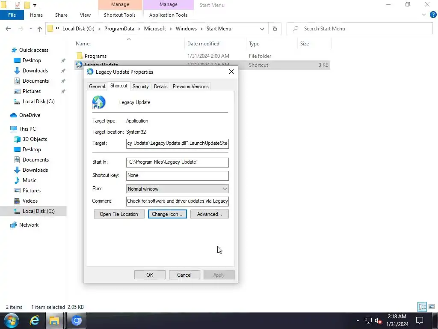Open the Details tab
Screen dimensions: 438x329
tap(161, 87)
